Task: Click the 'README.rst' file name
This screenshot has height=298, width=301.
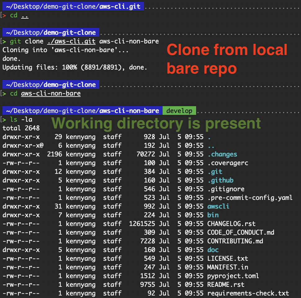Action: click(226, 285)
